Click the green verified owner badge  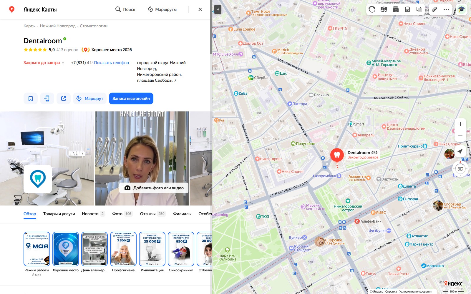(x=65, y=39)
